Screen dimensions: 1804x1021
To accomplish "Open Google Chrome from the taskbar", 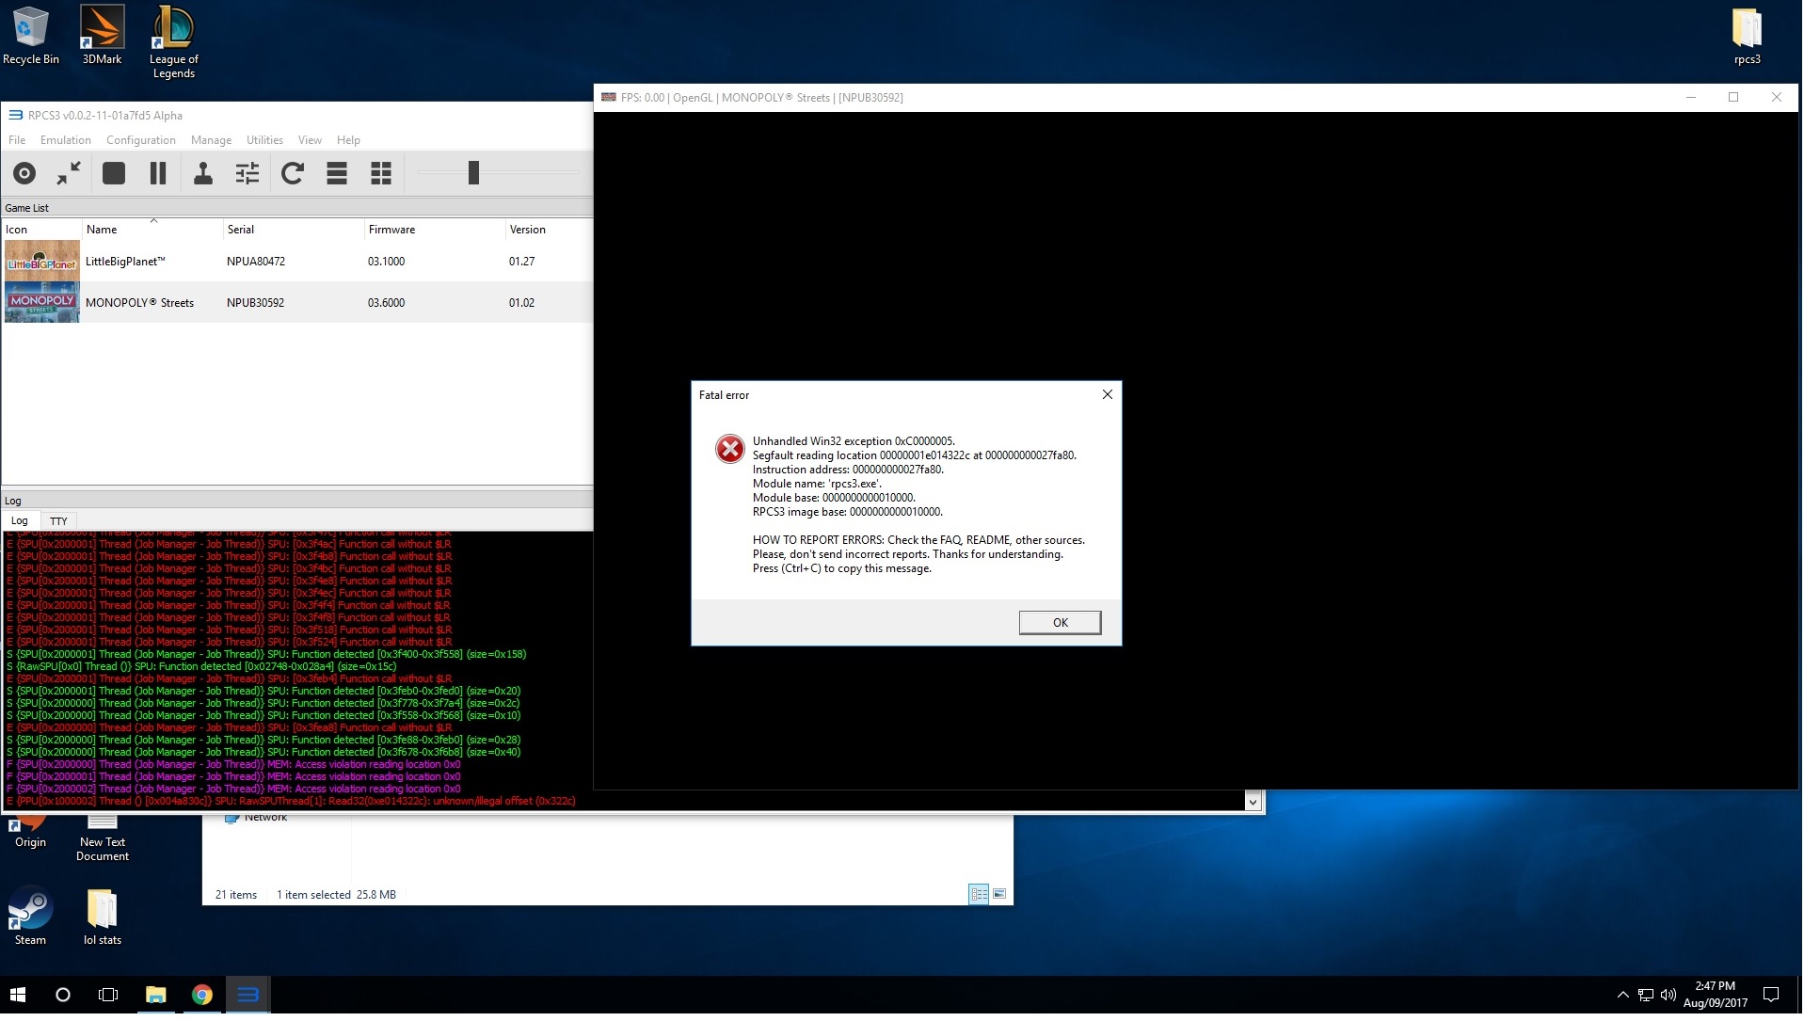I will click(201, 995).
